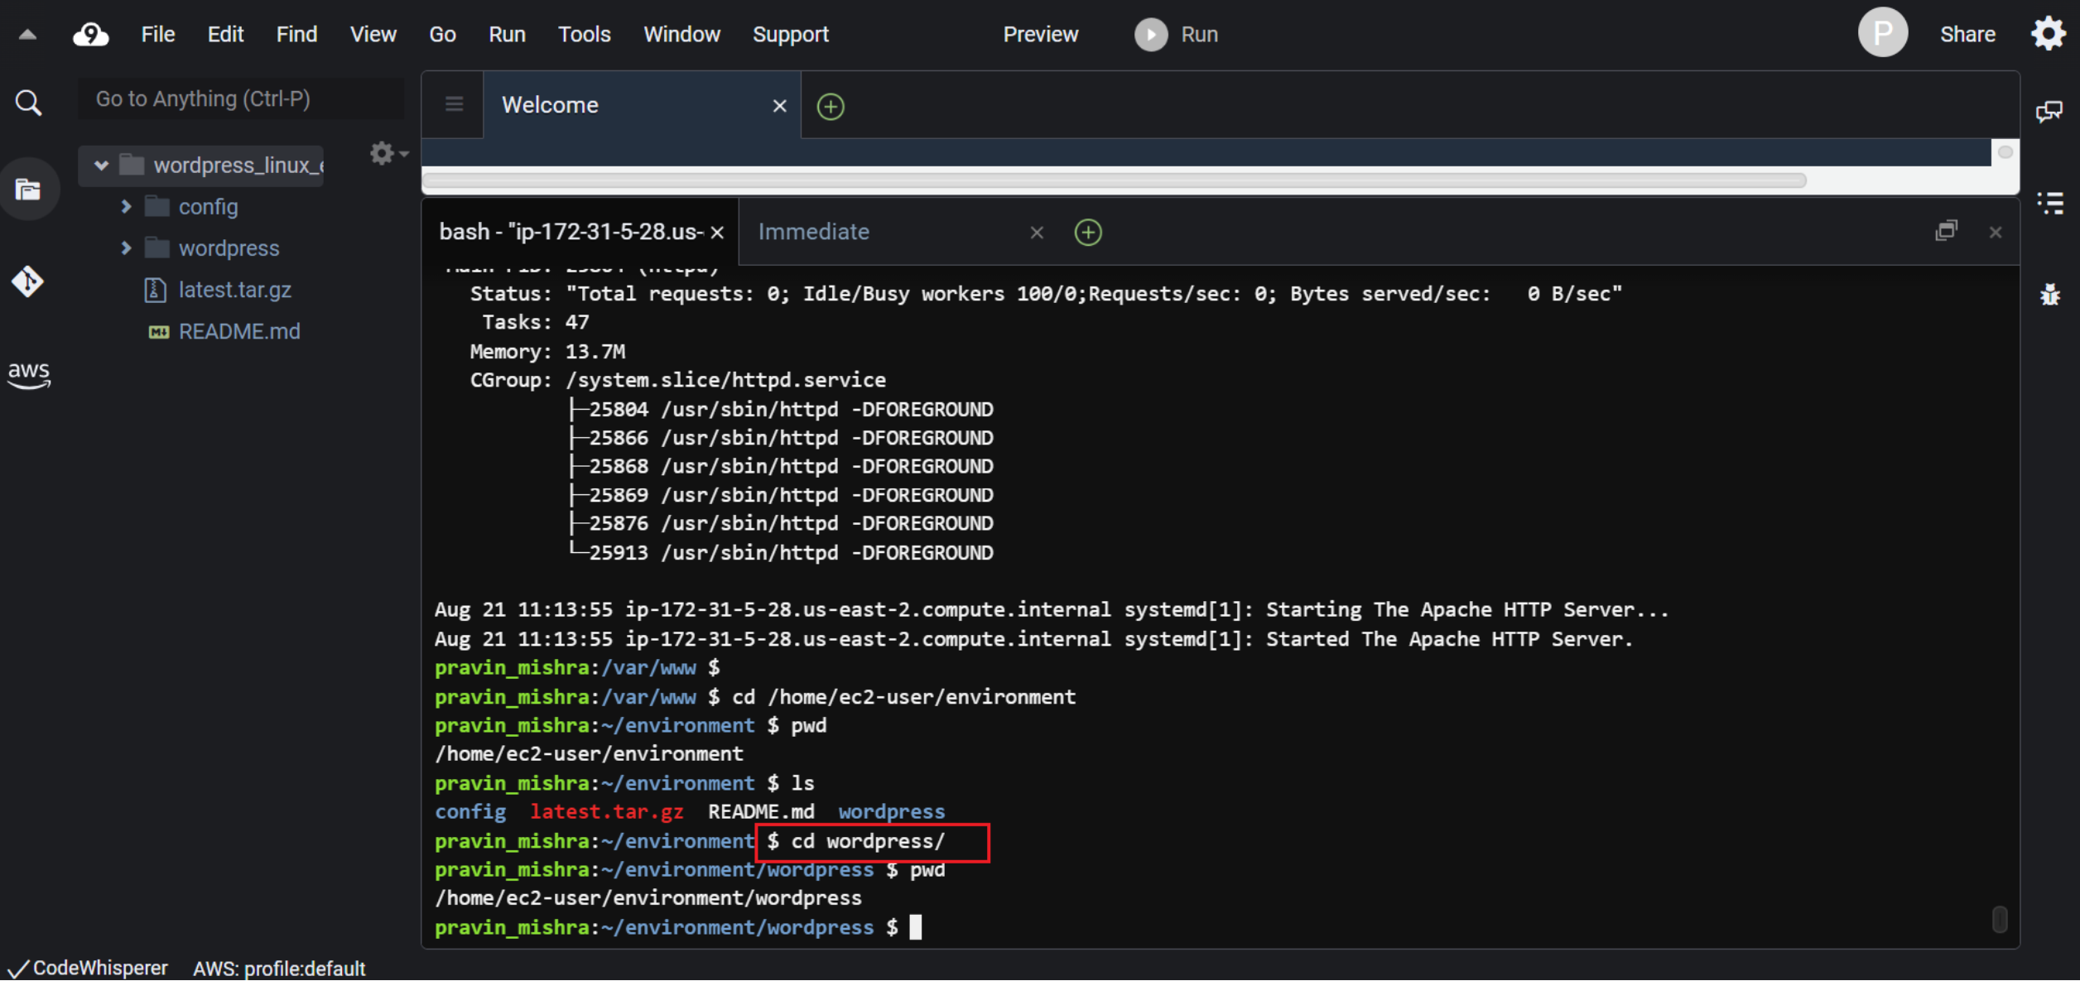Click the latest.tar.gz archive file icon
This screenshot has width=2080, height=981.
(155, 290)
